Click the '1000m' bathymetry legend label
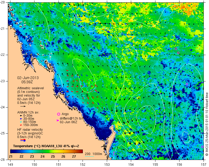Viewport: 209px width, 167px height. [x=97, y=154]
